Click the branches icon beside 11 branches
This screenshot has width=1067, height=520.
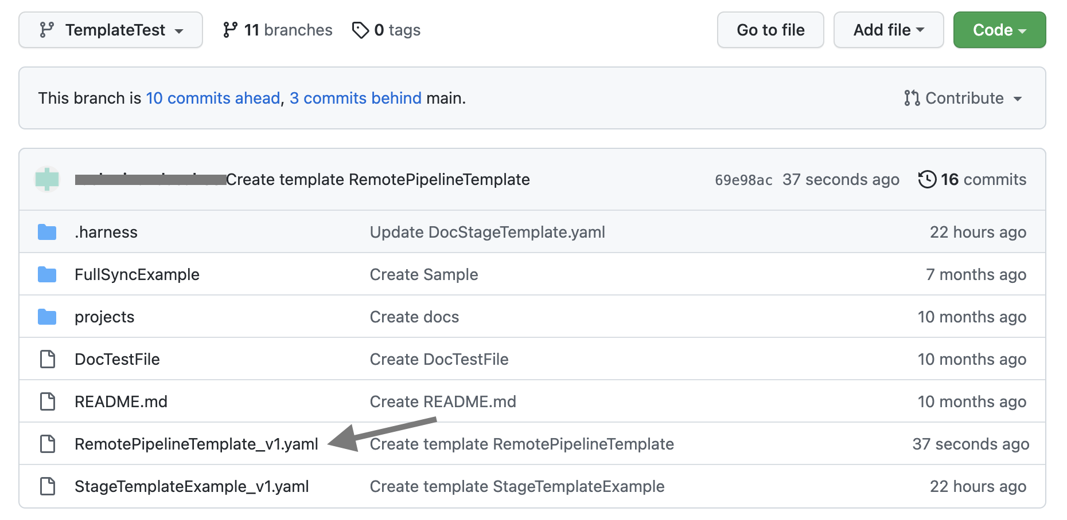230,30
